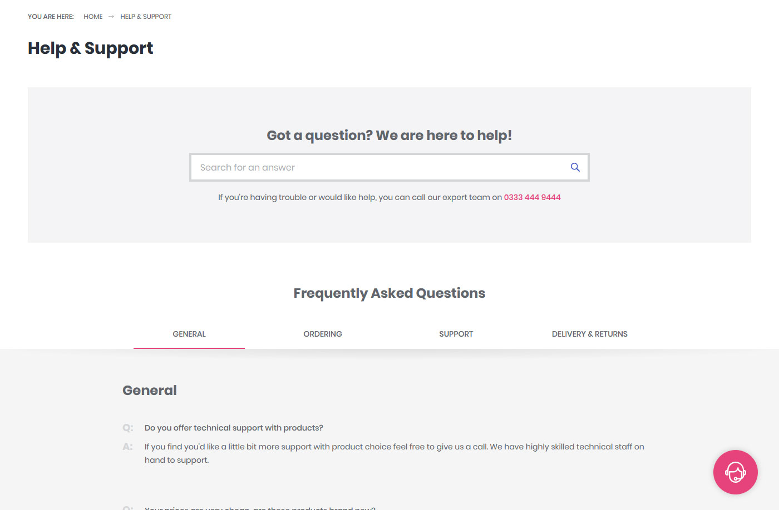
Task: Go to HOME via the breadcrumb
Action: 93,17
